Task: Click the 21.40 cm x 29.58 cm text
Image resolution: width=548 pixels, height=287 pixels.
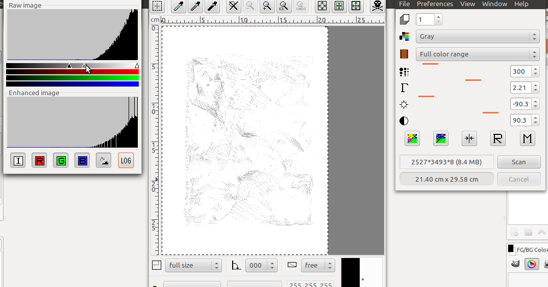Action: [x=446, y=179]
